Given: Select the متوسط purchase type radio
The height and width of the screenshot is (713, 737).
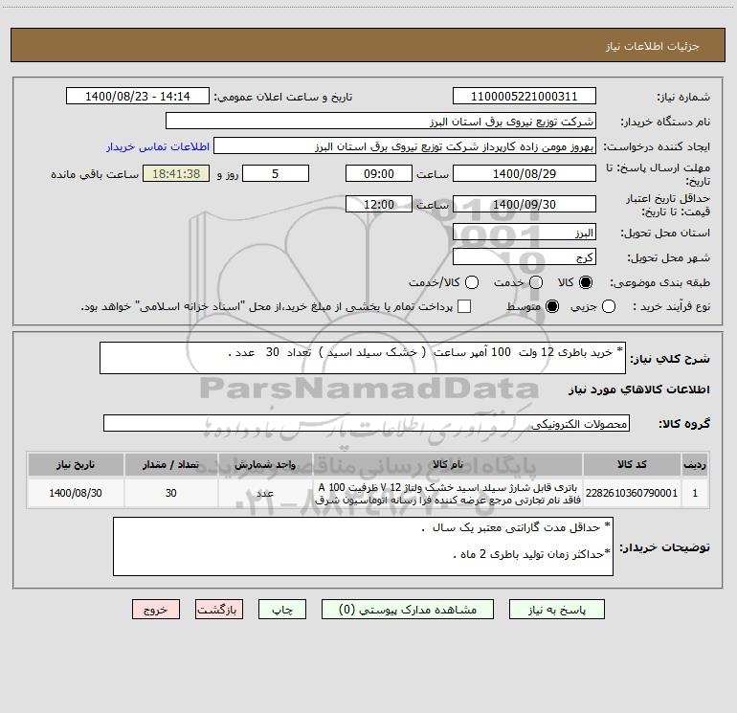Looking at the screenshot, I should coord(552,306).
